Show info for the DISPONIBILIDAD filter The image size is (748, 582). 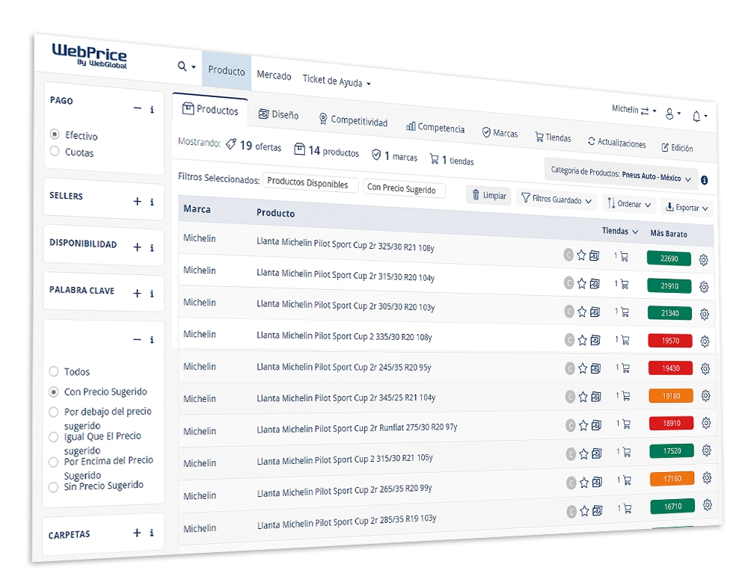click(152, 247)
